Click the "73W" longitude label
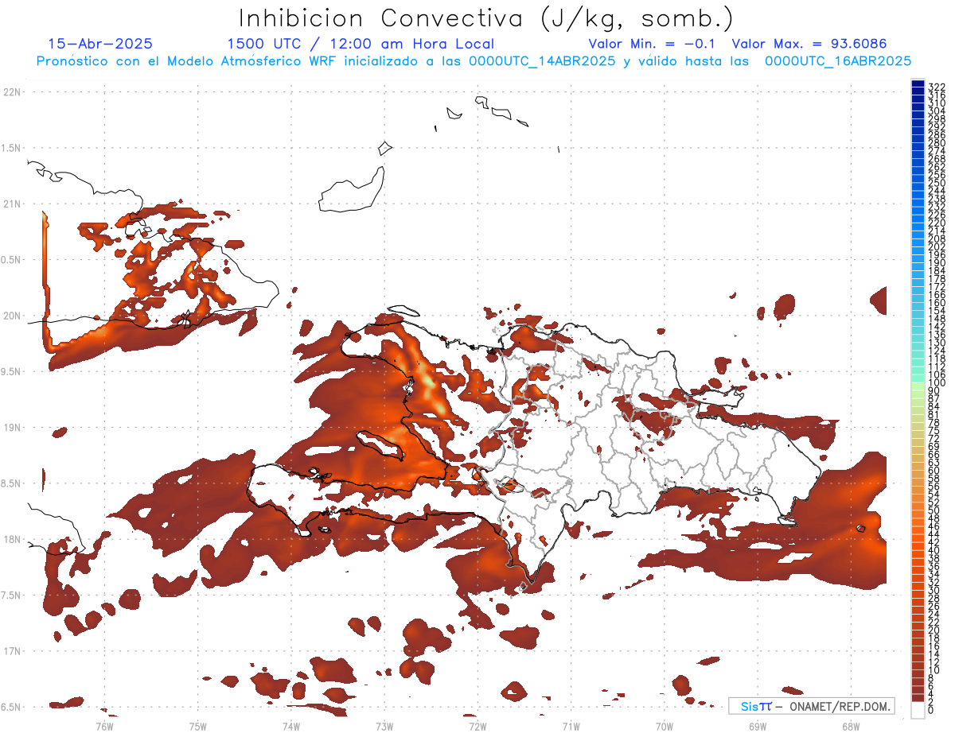The height and width of the screenshot is (737, 955). pyautogui.click(x=384, y=725)
